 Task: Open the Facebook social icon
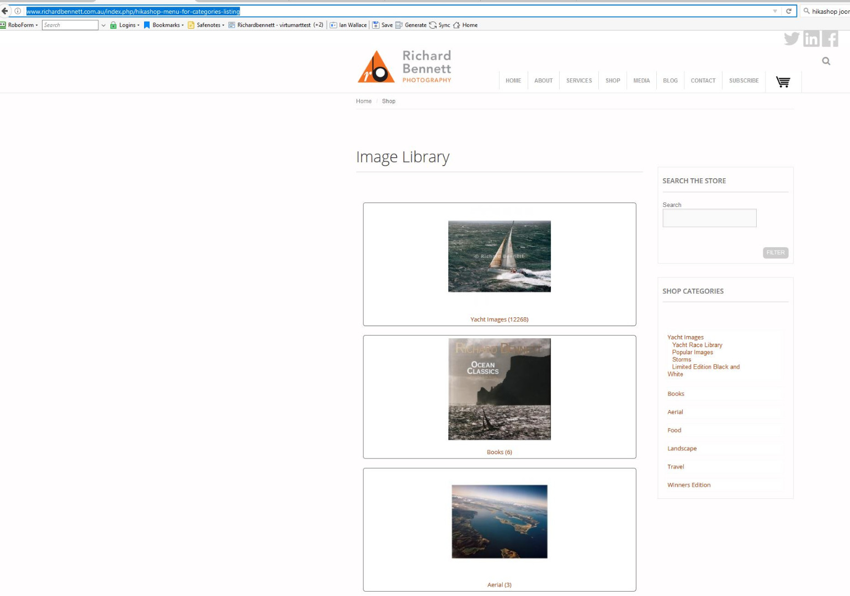tap(830, 39)
